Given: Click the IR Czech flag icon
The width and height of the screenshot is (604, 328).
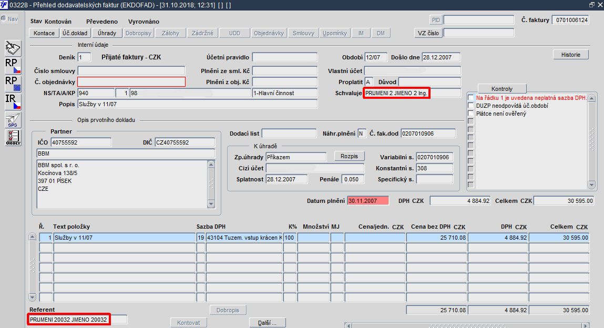Looking at the screenshot, I should coord(13,101).
